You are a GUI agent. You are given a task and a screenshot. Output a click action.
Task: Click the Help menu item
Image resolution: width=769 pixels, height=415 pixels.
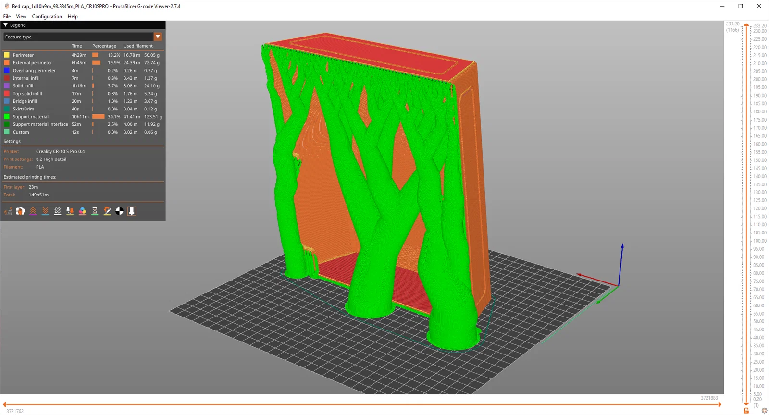(73, 16)
